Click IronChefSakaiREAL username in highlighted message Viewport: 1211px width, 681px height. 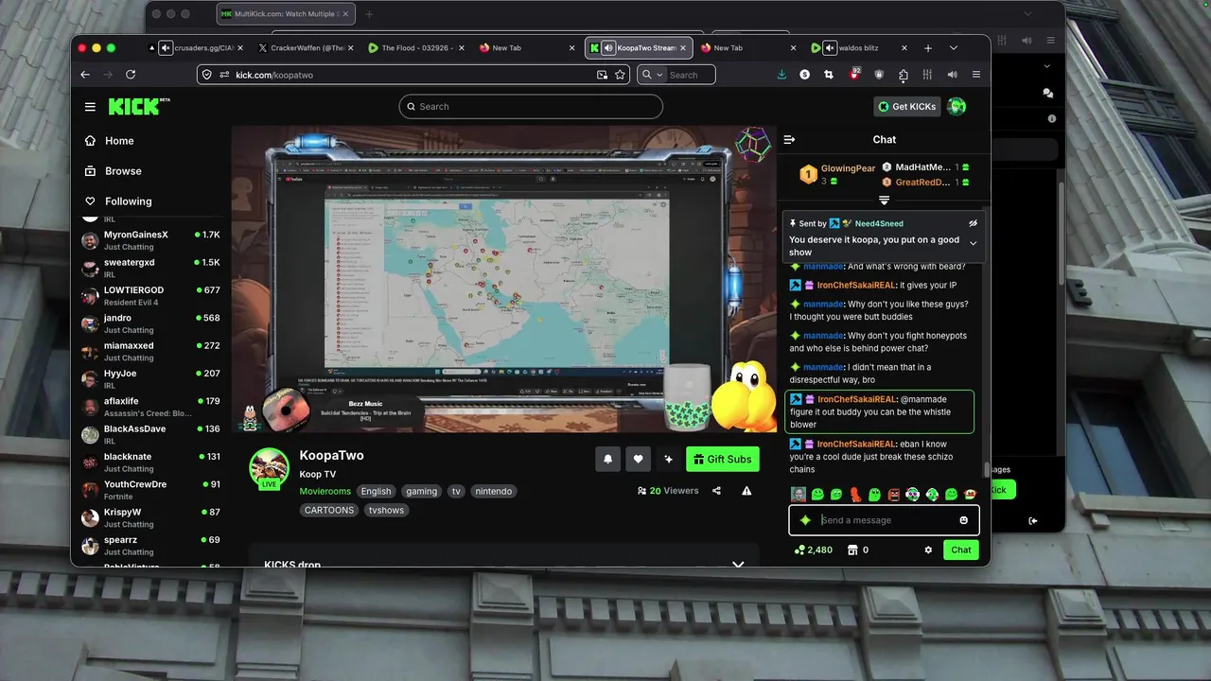(856, 400)
